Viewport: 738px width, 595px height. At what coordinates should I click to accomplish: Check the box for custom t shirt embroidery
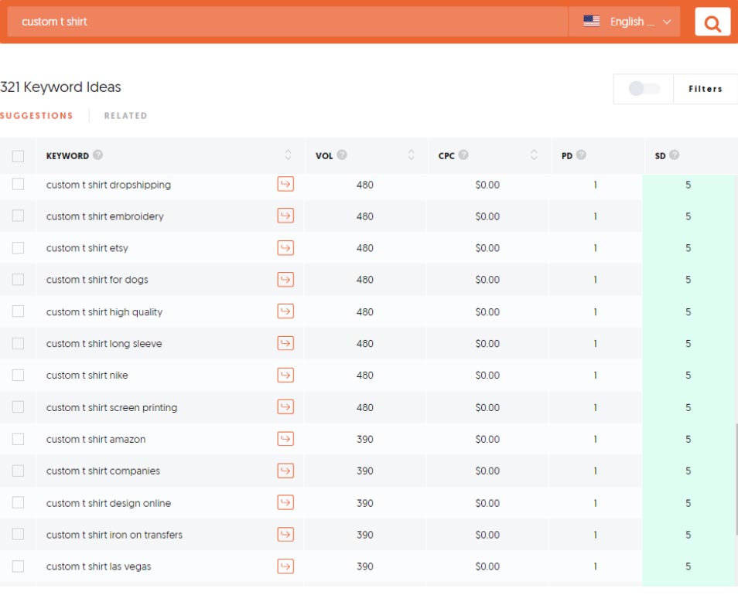click(18, 216)
